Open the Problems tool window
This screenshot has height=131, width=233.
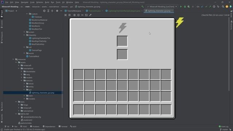pyautogui.click(x=35, y=127)
